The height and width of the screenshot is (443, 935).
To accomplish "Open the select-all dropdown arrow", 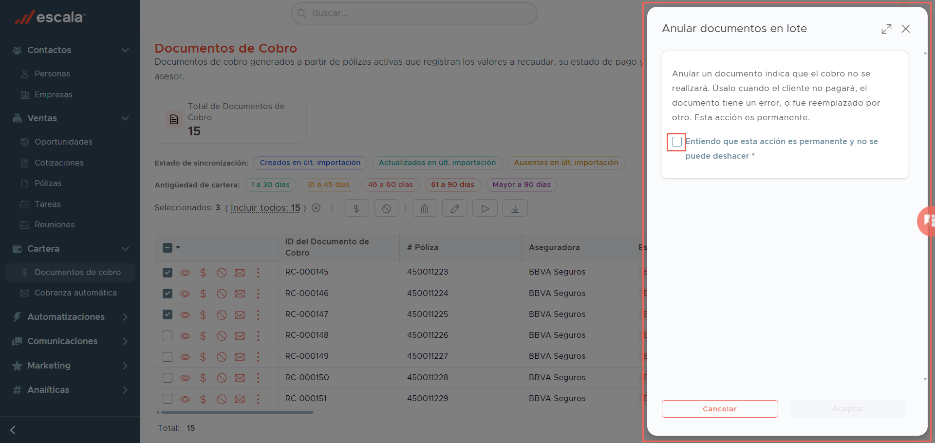I will point(178,248).
